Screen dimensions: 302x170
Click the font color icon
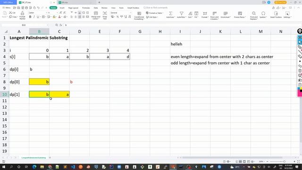pos(59,17)
